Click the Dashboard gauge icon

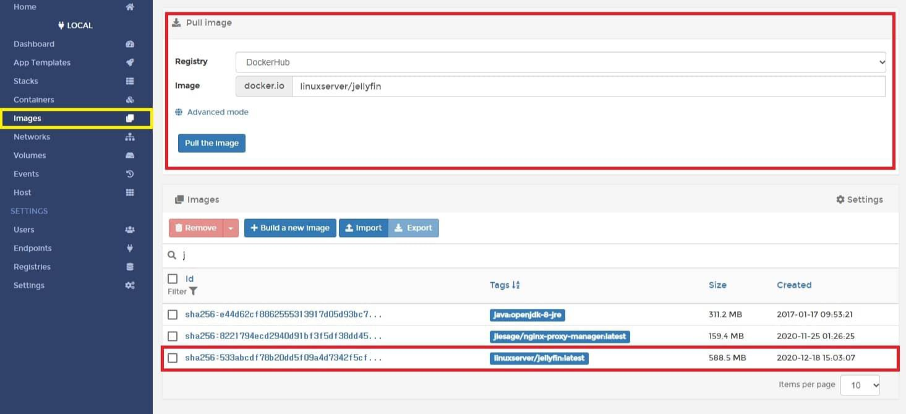(130, 44)
